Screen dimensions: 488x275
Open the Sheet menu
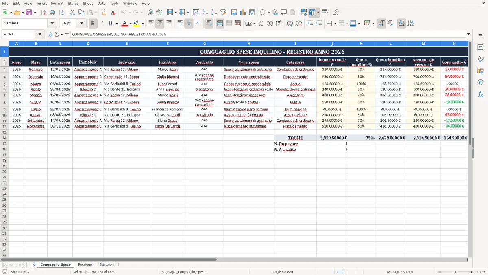click(88, 3)
